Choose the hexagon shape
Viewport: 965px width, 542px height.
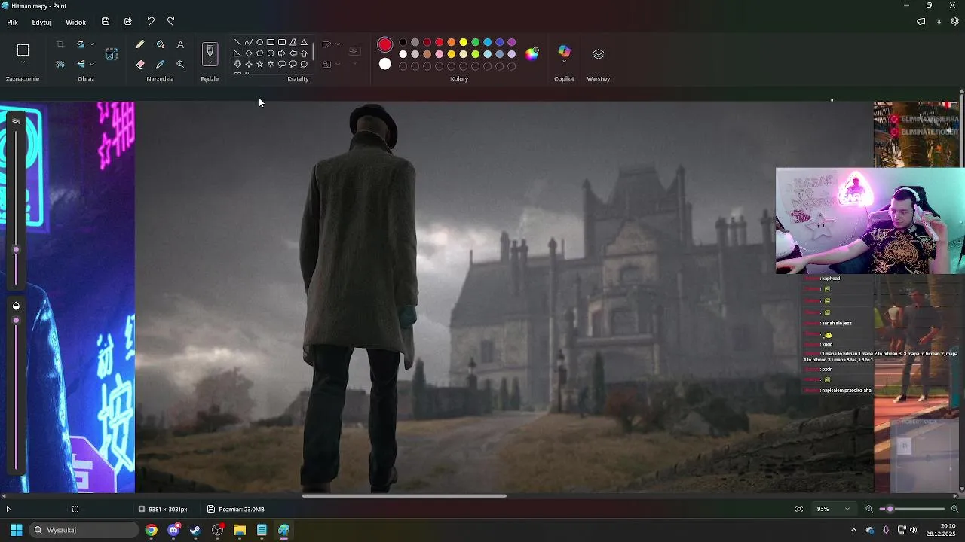(271, 53)
